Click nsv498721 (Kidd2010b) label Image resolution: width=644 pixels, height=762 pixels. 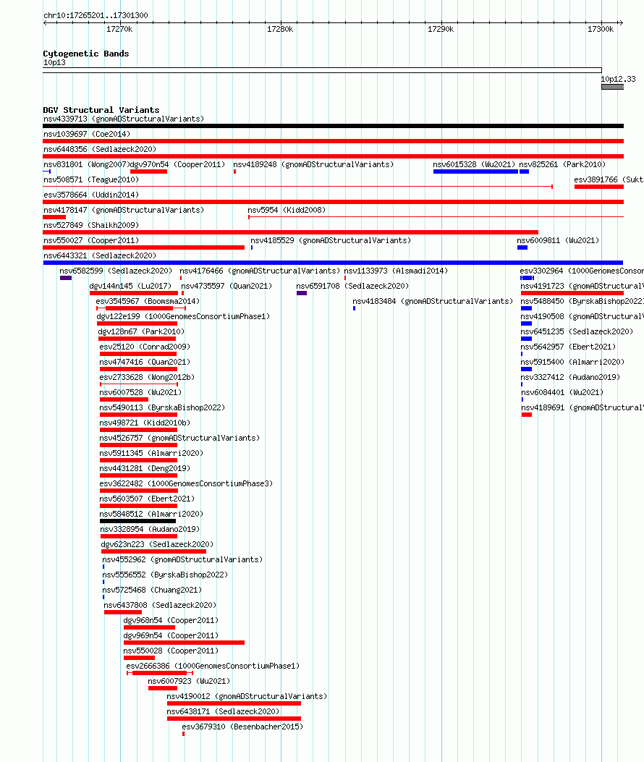pyautogui.click(x=145, y=423)
